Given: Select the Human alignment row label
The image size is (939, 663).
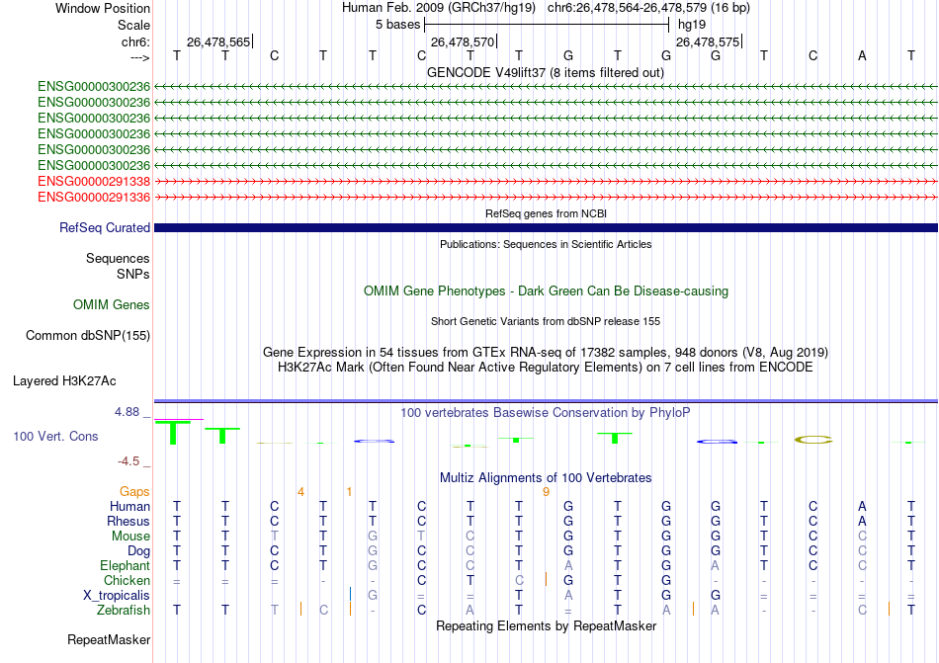Looking at the screenshot, I should pyautogui.click(x=129, y=506).
